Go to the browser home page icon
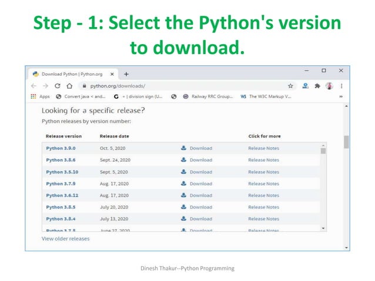This screenshot has width=375, height=281. click(69, 86)
